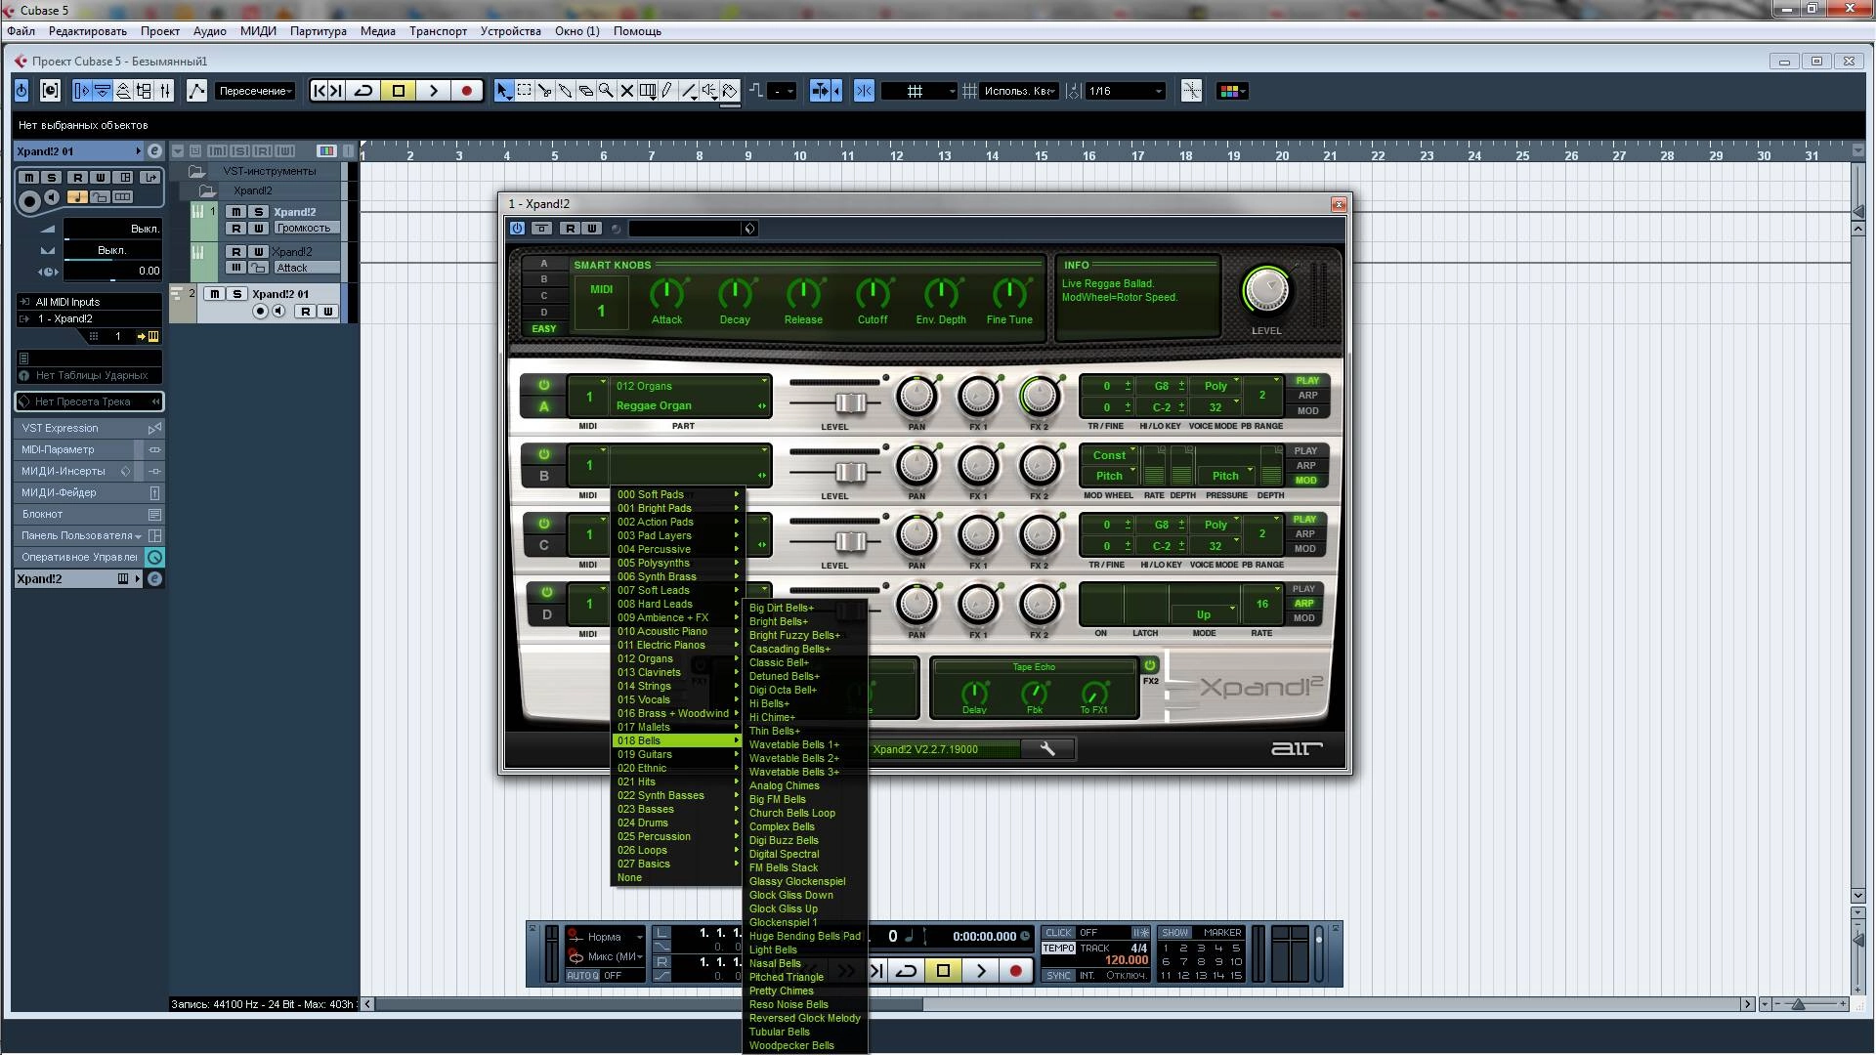Click the toolbar Play button
1876x1055 pixels.
(433, 91)
